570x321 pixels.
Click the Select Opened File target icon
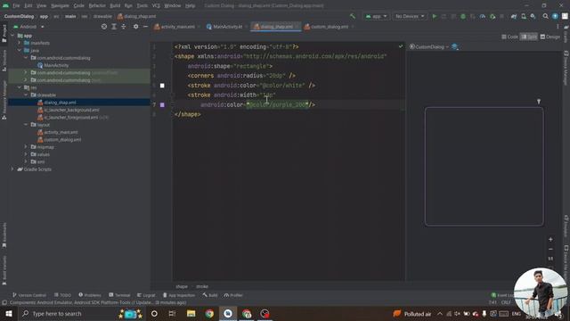pyautogui.click(x=104, y=27)
